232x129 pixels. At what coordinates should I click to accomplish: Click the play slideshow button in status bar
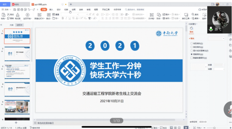coord(186,128)
